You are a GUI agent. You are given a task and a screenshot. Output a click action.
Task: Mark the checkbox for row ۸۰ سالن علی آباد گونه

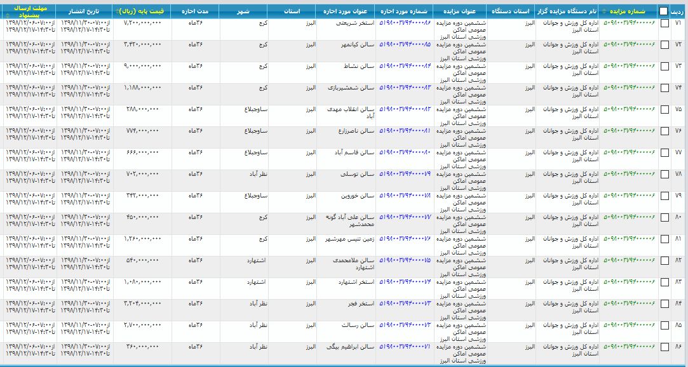point(664,217)
